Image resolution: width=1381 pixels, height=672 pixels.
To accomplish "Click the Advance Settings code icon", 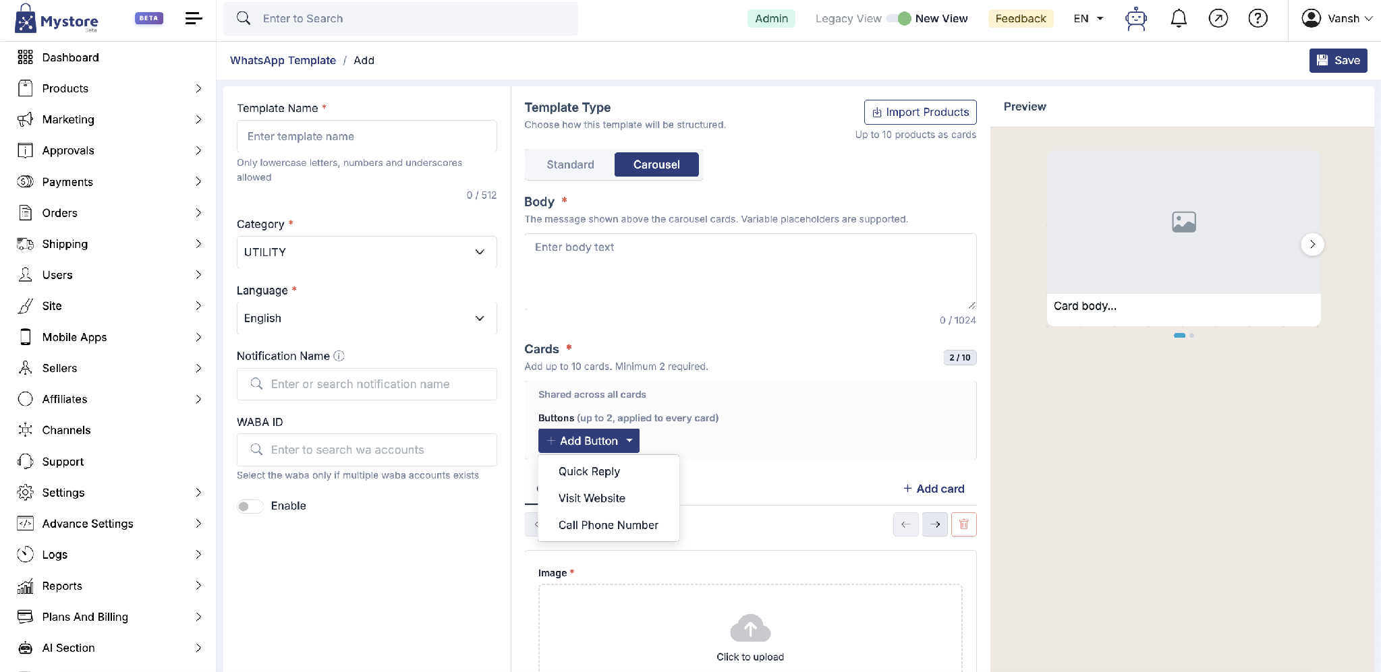I will (25, 523).
